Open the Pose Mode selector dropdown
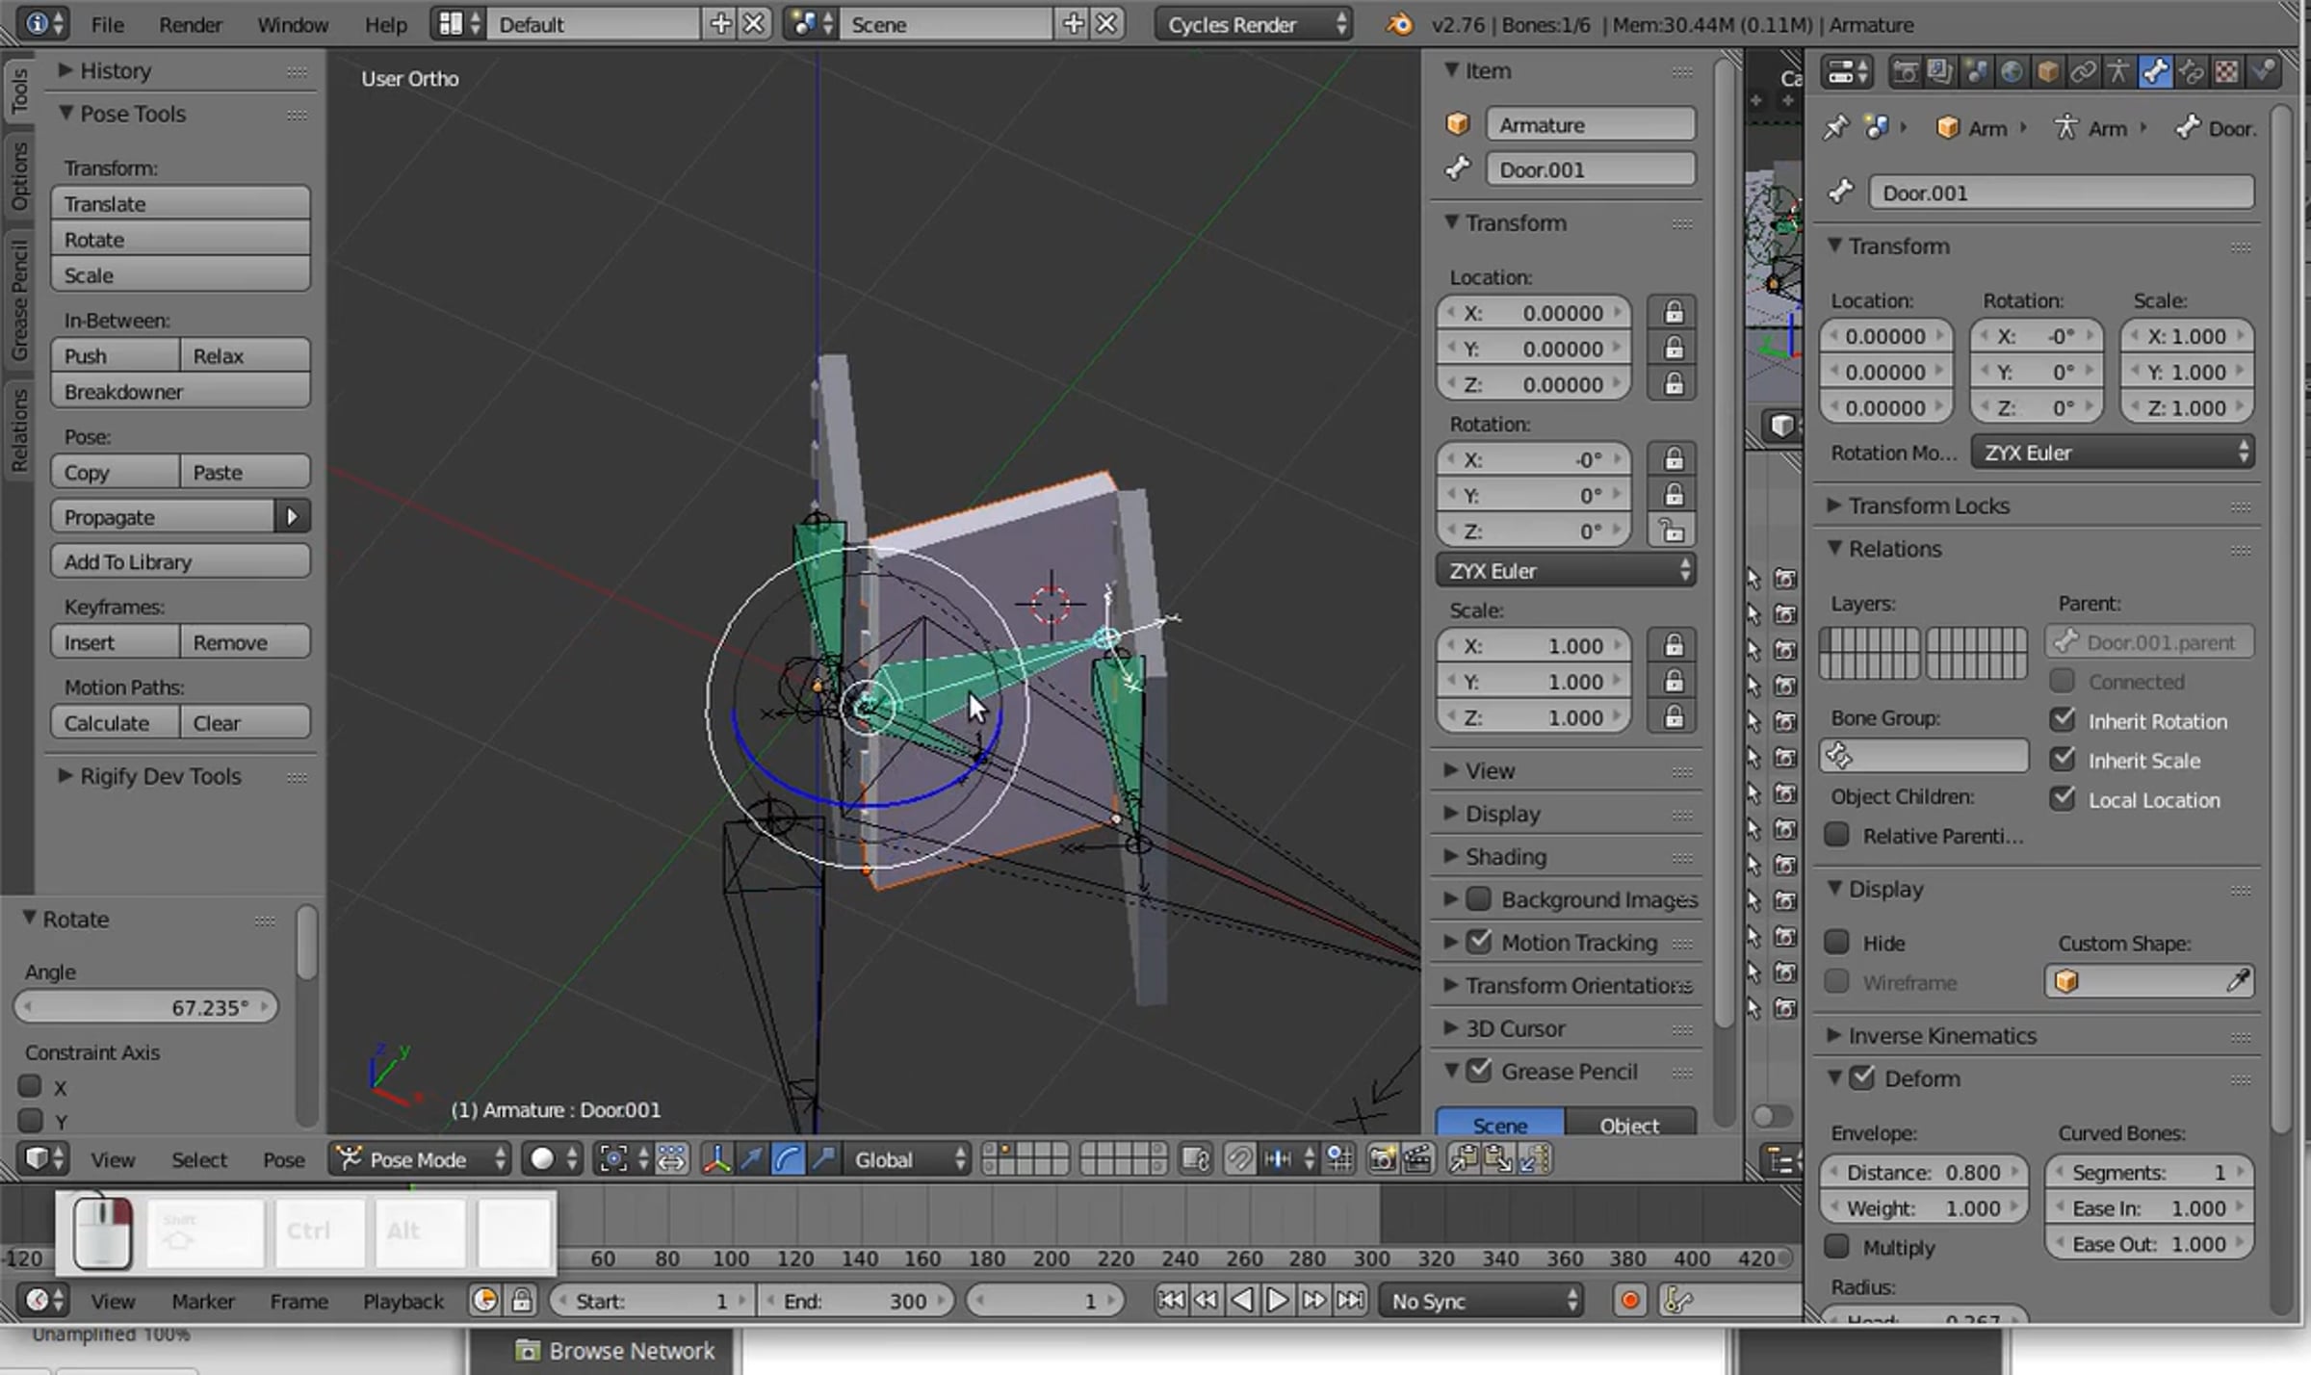2311x1375 pixels. click(x=421, y=1159)
